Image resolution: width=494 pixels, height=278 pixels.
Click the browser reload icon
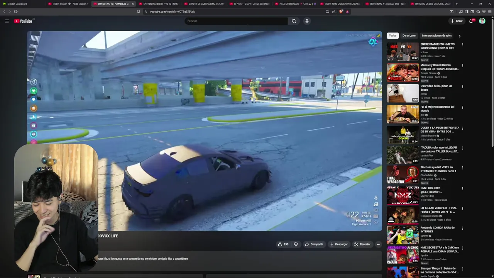click(x=15, y=12)
